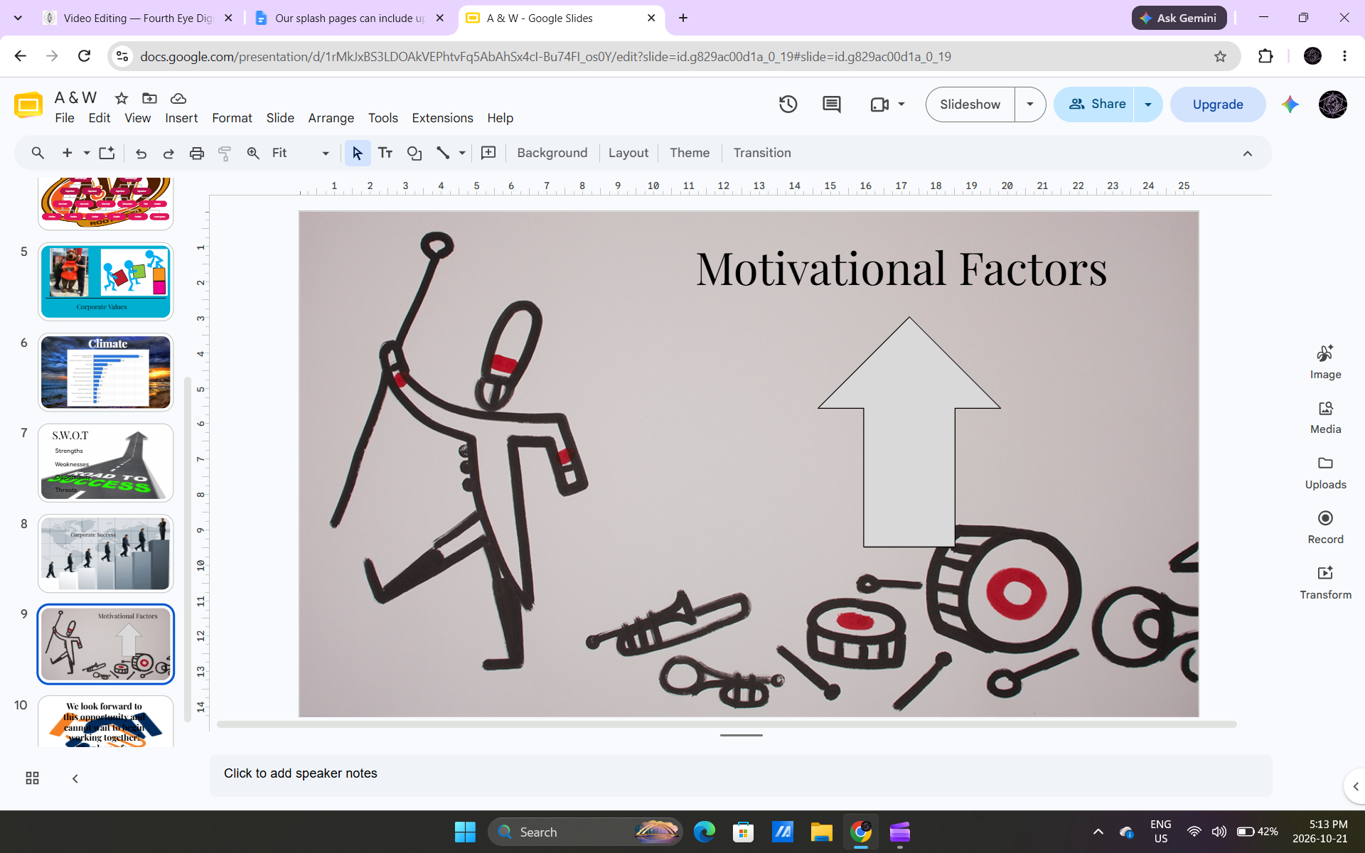Open the Arrange menu
This screenshot has width=1365, height=853.
[331, 118]
